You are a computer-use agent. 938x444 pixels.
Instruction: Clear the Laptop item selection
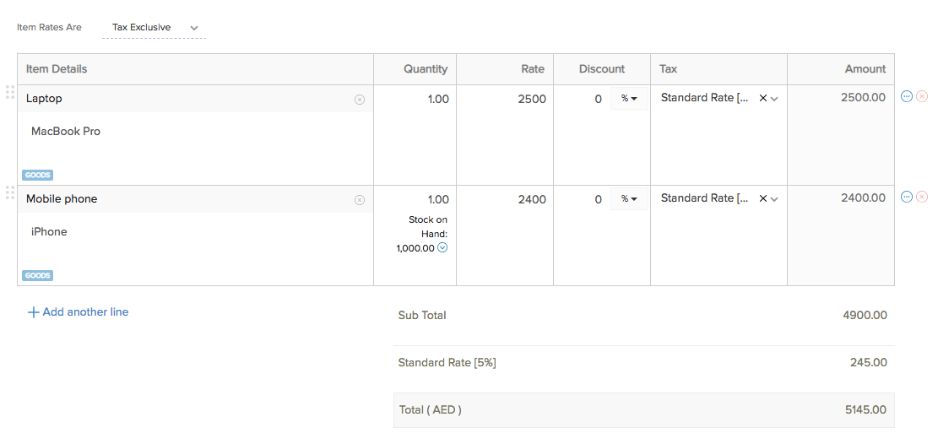point(360,100)
